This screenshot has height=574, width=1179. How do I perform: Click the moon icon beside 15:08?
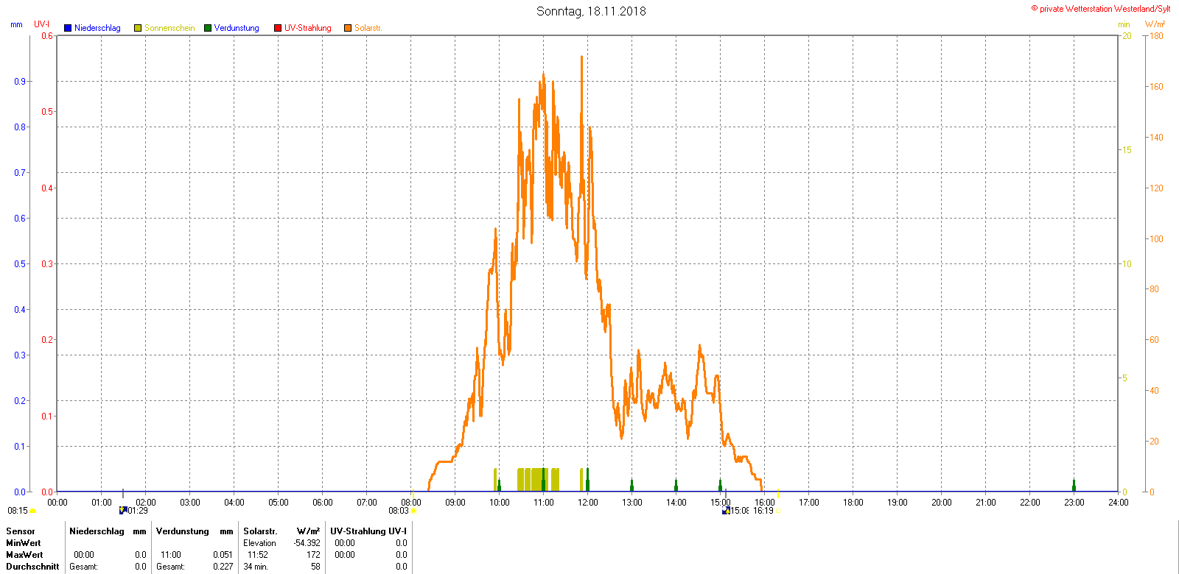(726, 510)
